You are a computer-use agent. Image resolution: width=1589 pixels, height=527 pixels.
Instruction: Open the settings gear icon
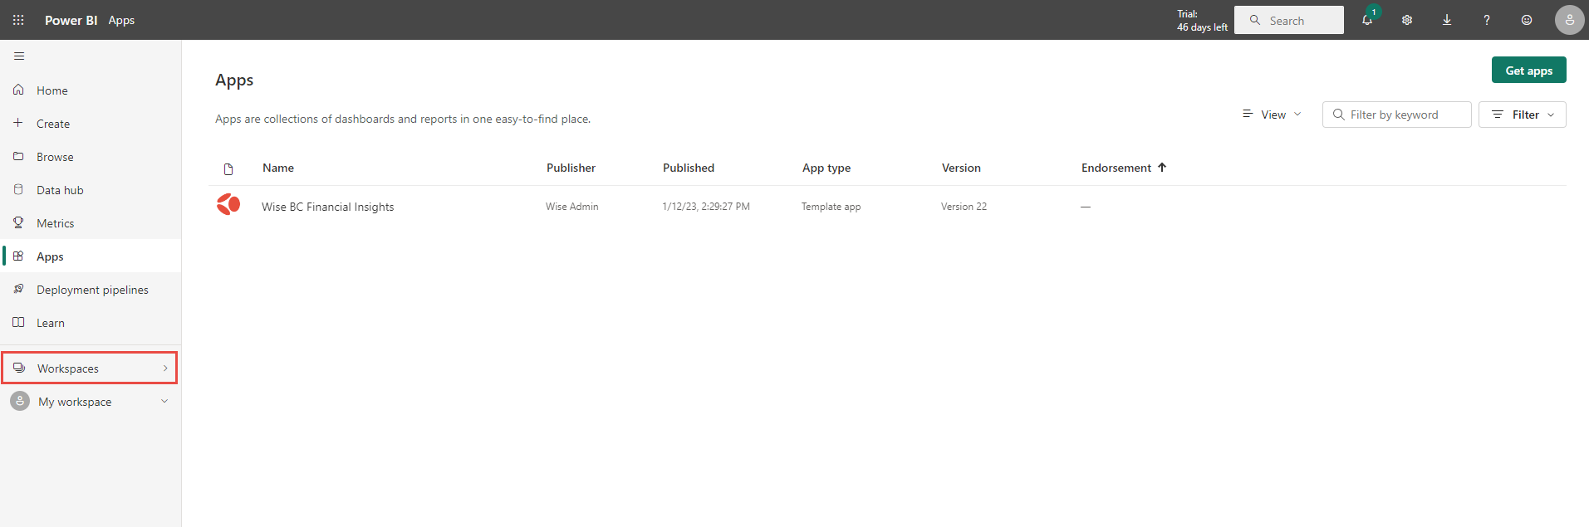coord(1407,20)
